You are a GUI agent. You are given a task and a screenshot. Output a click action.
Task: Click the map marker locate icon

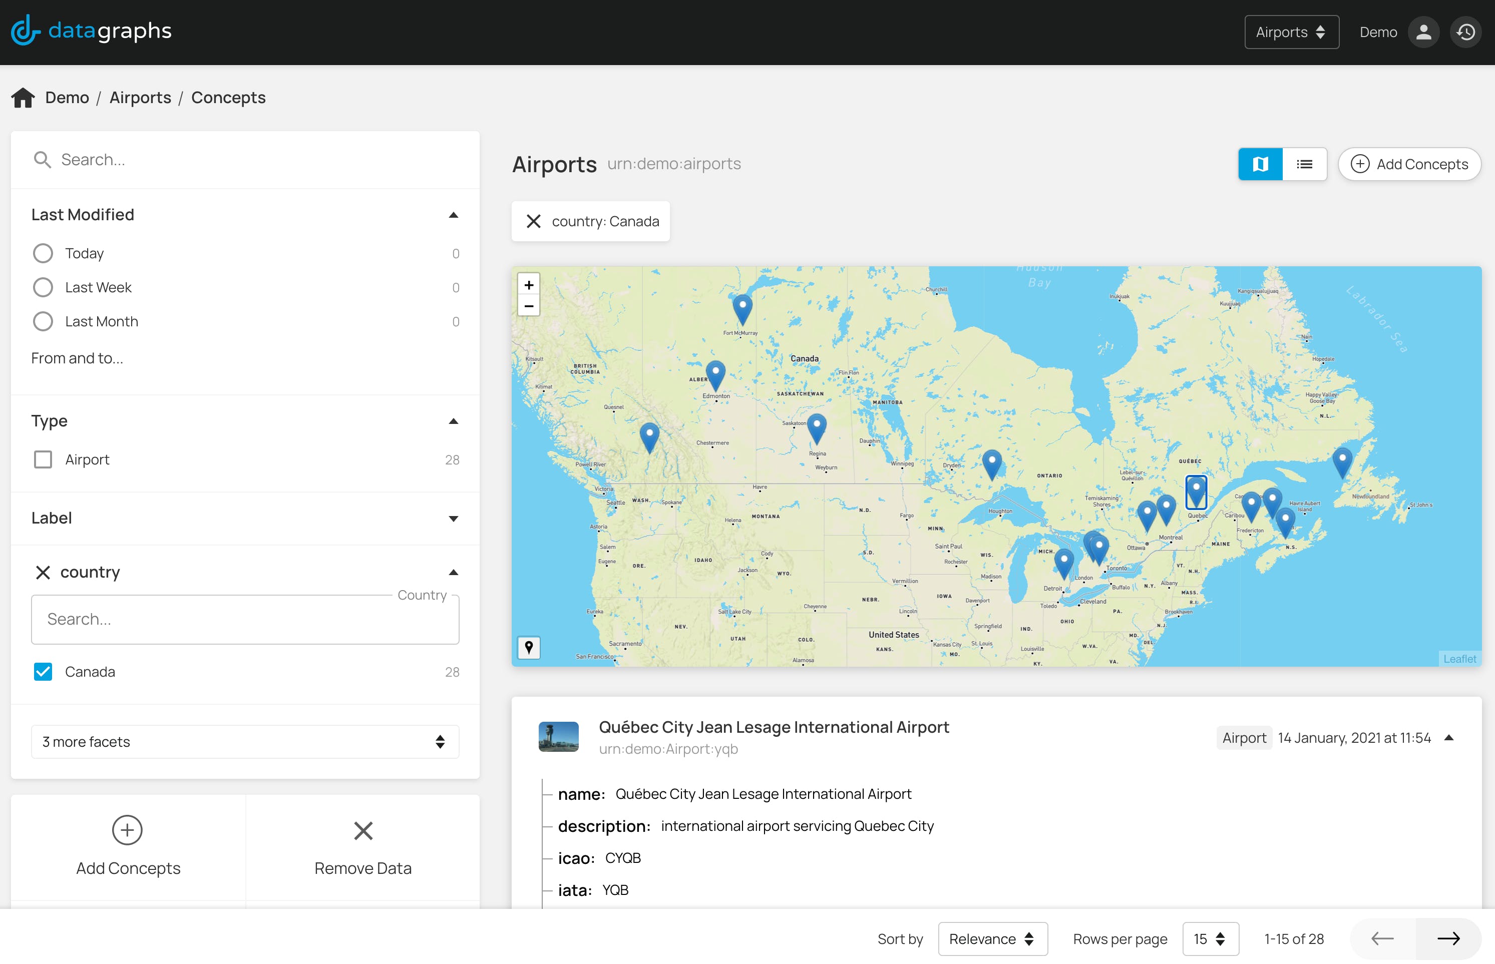pos(528,647)
